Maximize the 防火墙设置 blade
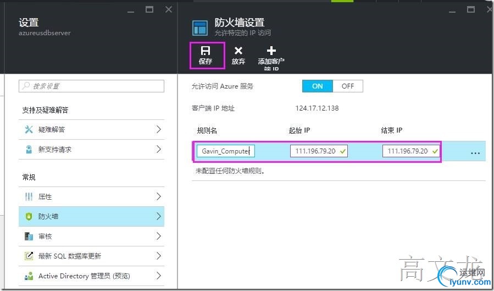494x291 pixels. pyautogui.click(x=471, y=9)
